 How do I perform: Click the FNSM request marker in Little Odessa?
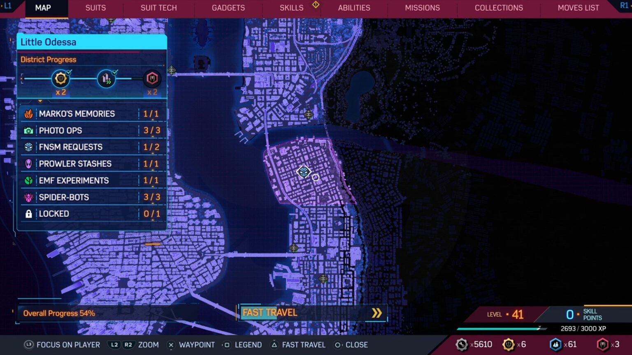click(304, 172)
